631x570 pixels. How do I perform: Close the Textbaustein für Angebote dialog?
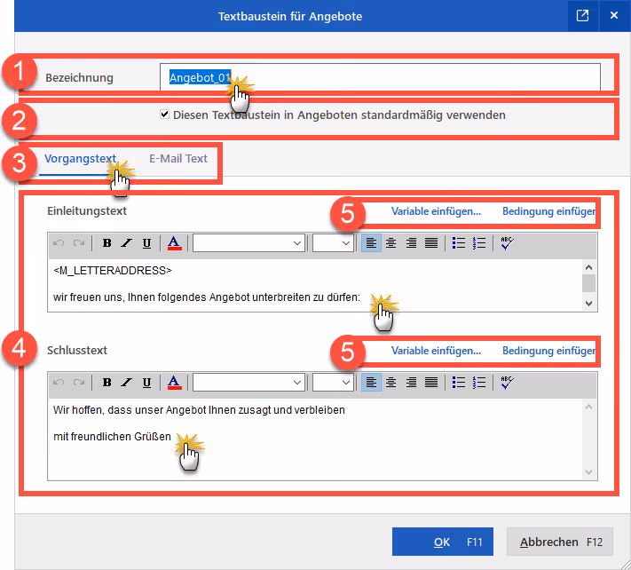pos(614,16)
